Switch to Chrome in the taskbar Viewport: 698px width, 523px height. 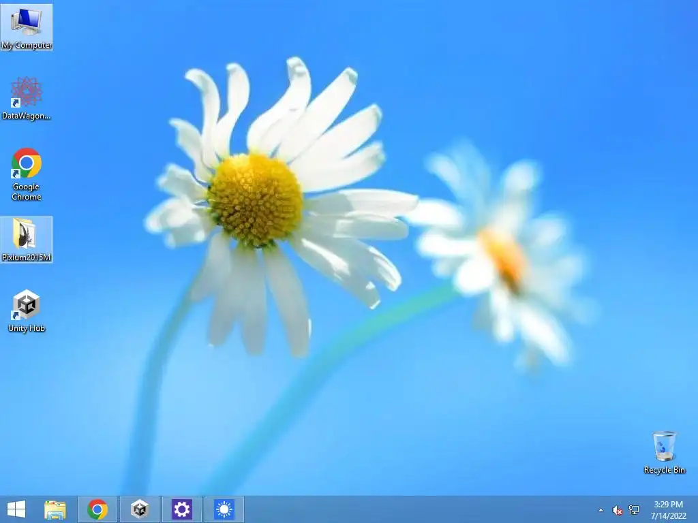click(x=97, y=509)
